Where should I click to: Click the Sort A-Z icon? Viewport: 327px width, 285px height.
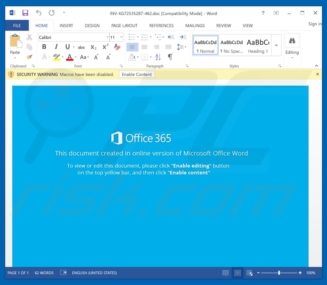click(x=158, y=57)
